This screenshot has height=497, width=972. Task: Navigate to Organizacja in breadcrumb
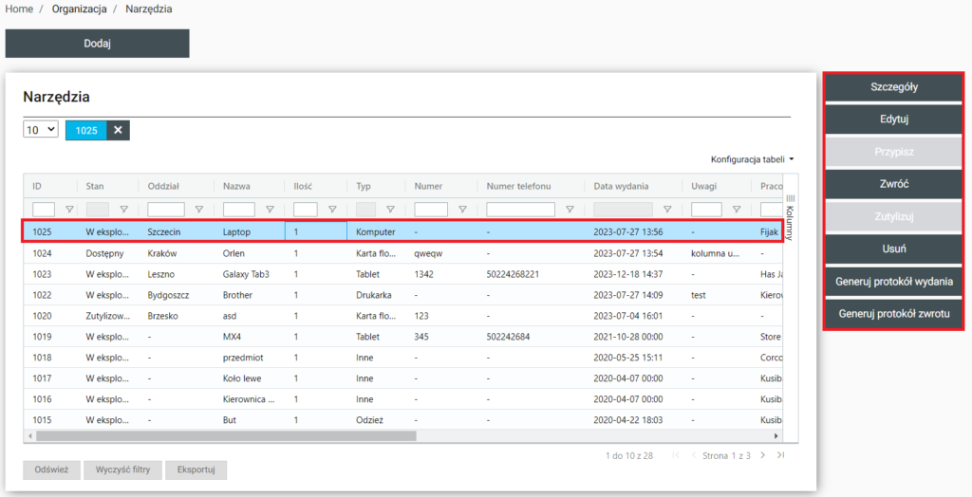click(79, 9)
